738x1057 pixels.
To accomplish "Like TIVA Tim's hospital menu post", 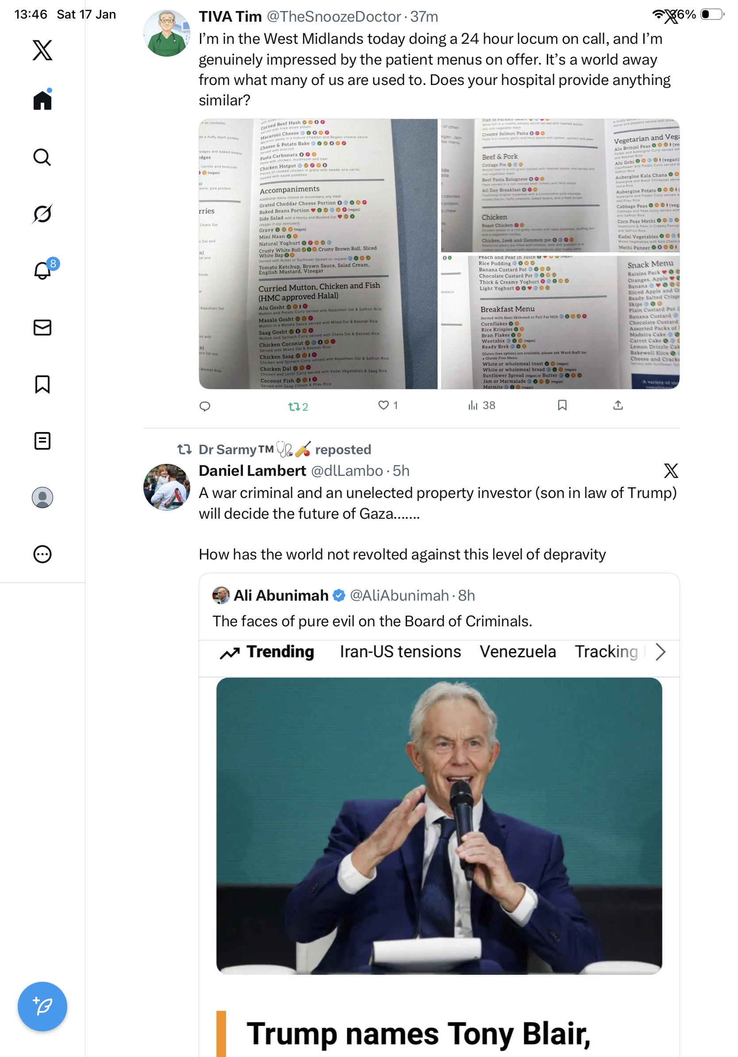I will tap(388, 405).
